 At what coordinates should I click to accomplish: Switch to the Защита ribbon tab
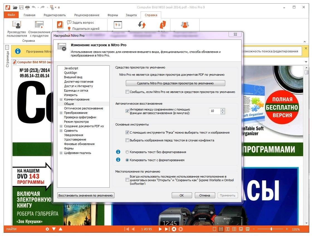click(131, 15)
